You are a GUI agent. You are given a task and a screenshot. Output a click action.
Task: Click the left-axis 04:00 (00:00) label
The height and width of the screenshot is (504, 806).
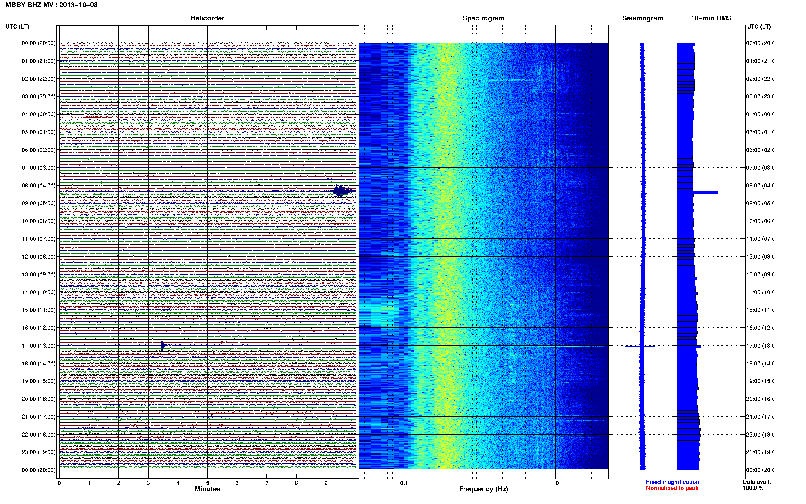[39, 114]
